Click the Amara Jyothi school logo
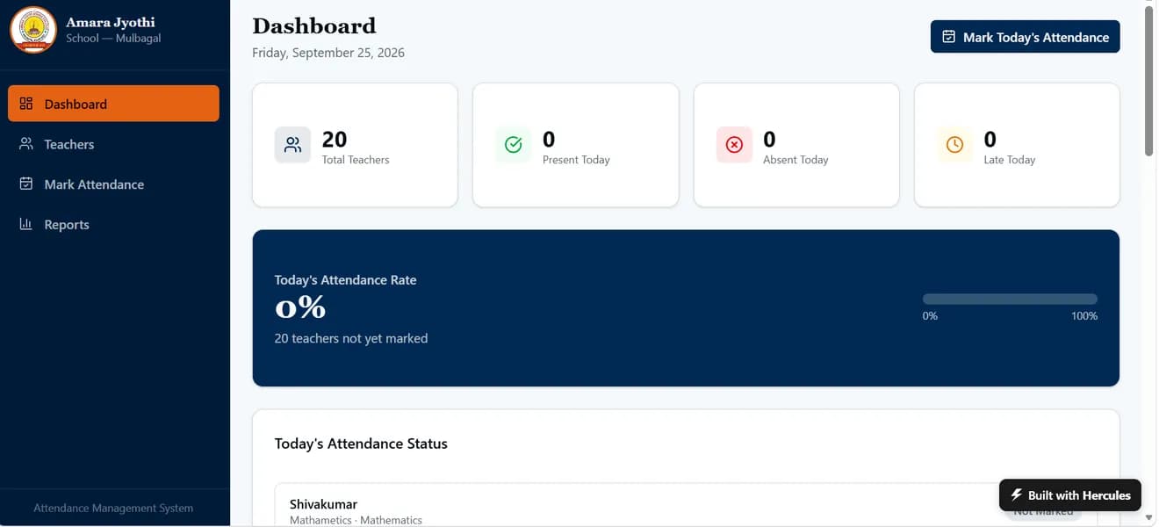 point(32,30)
